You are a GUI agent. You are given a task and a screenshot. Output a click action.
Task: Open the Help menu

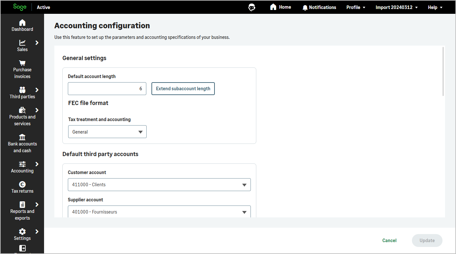(435, 7)
